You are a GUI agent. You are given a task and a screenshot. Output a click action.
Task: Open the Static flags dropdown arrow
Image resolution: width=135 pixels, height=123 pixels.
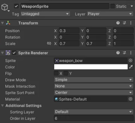click(x=132, y=6)
